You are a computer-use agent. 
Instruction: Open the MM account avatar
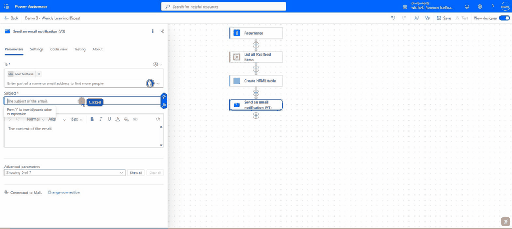[505, 6]
